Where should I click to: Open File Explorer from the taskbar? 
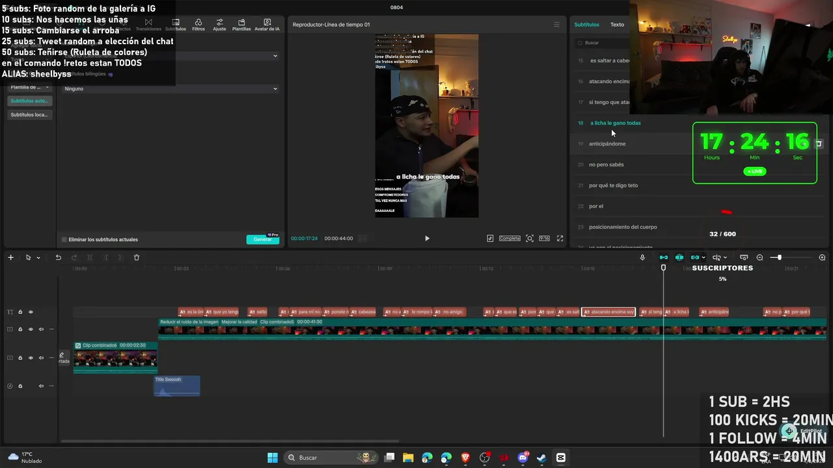[408, 458]
